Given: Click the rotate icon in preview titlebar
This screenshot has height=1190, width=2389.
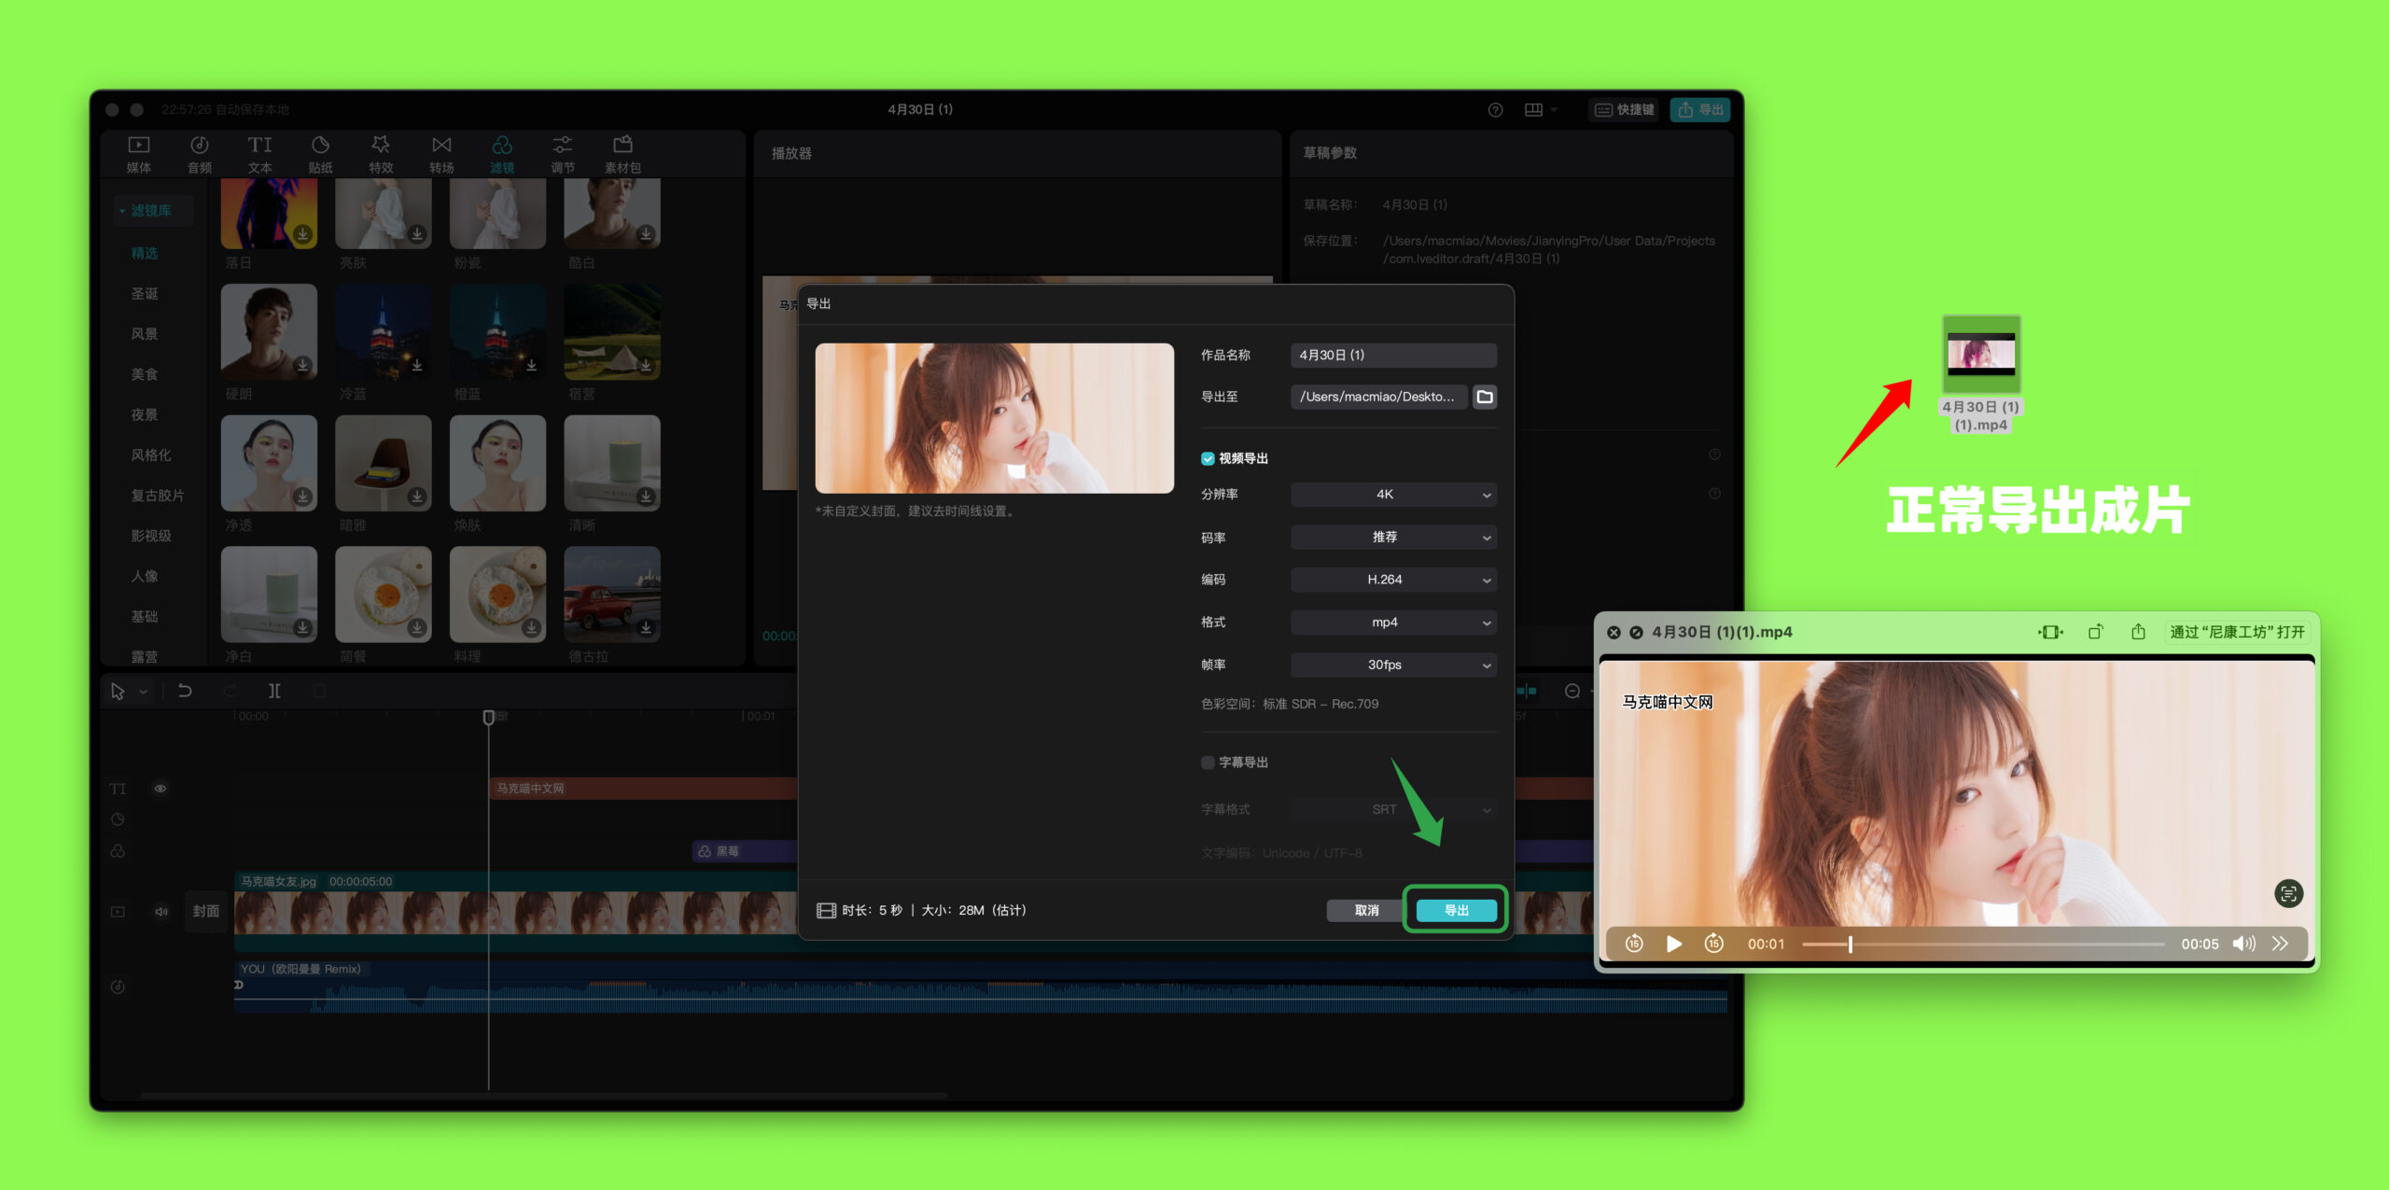Looking at the screenshot, I should point(2095,632).
